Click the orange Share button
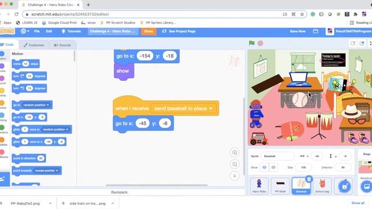The width and height of the screenshot is (372, 209). pyautogui.click(x=149, y=31)
